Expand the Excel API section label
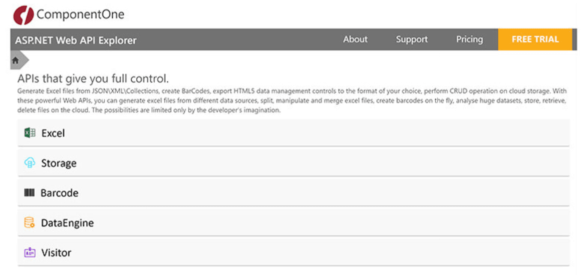 pos(53,133)
